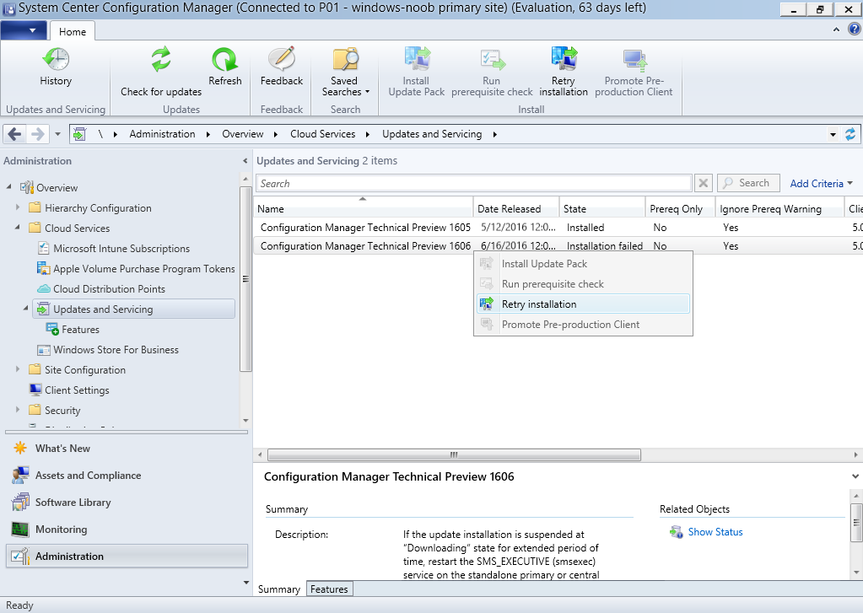Click the Install Update Pack ribbon icon
Viewport: 863px width, 613px height.
pyautogui.click(x=416, y=59)
